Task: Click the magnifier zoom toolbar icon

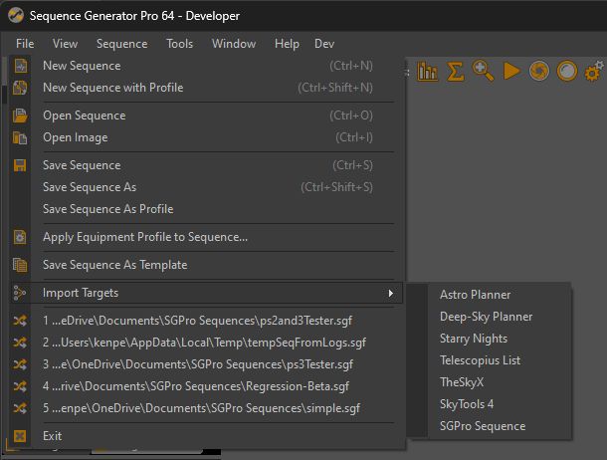Action: pos(483,72)
